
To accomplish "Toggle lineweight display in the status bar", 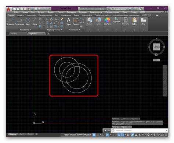I will point(128,135).
